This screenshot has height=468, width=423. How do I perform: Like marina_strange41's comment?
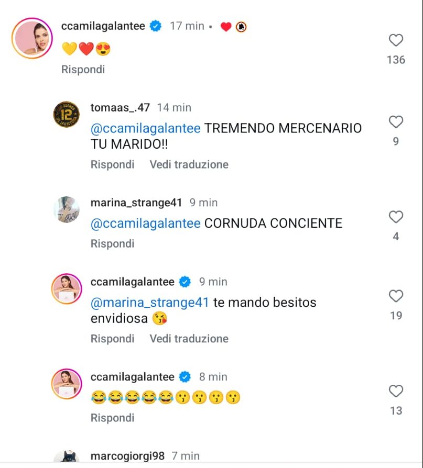point(396,217)
